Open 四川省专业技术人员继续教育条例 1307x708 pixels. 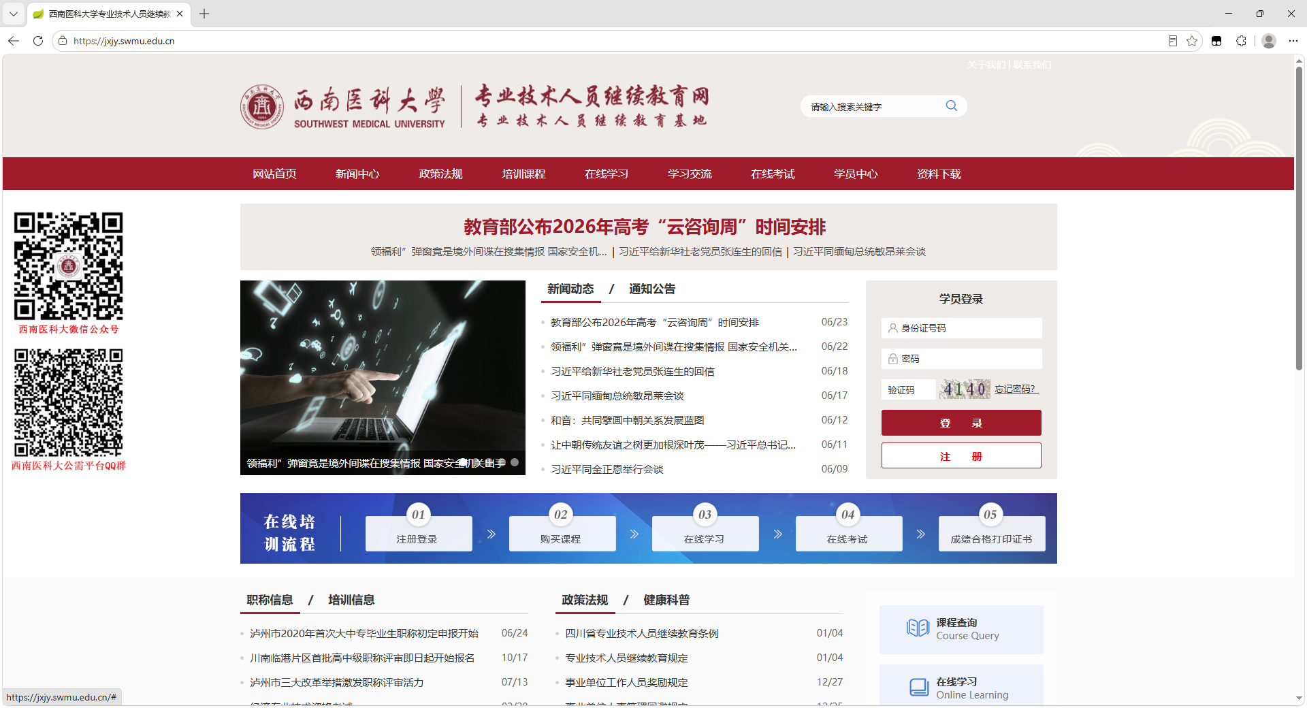(642, 633)
